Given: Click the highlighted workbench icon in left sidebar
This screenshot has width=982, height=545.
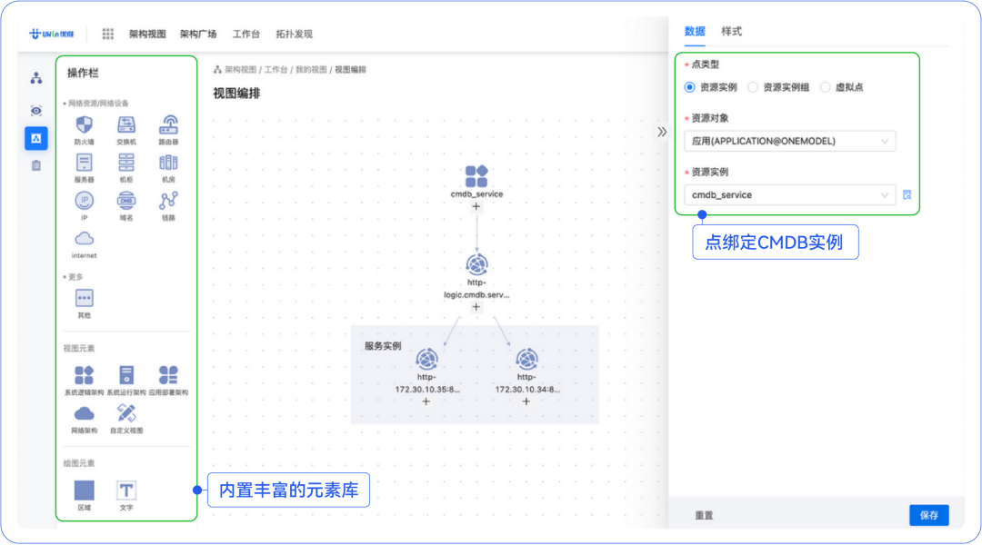Looking at the screenshot, I should coord(36,138).
